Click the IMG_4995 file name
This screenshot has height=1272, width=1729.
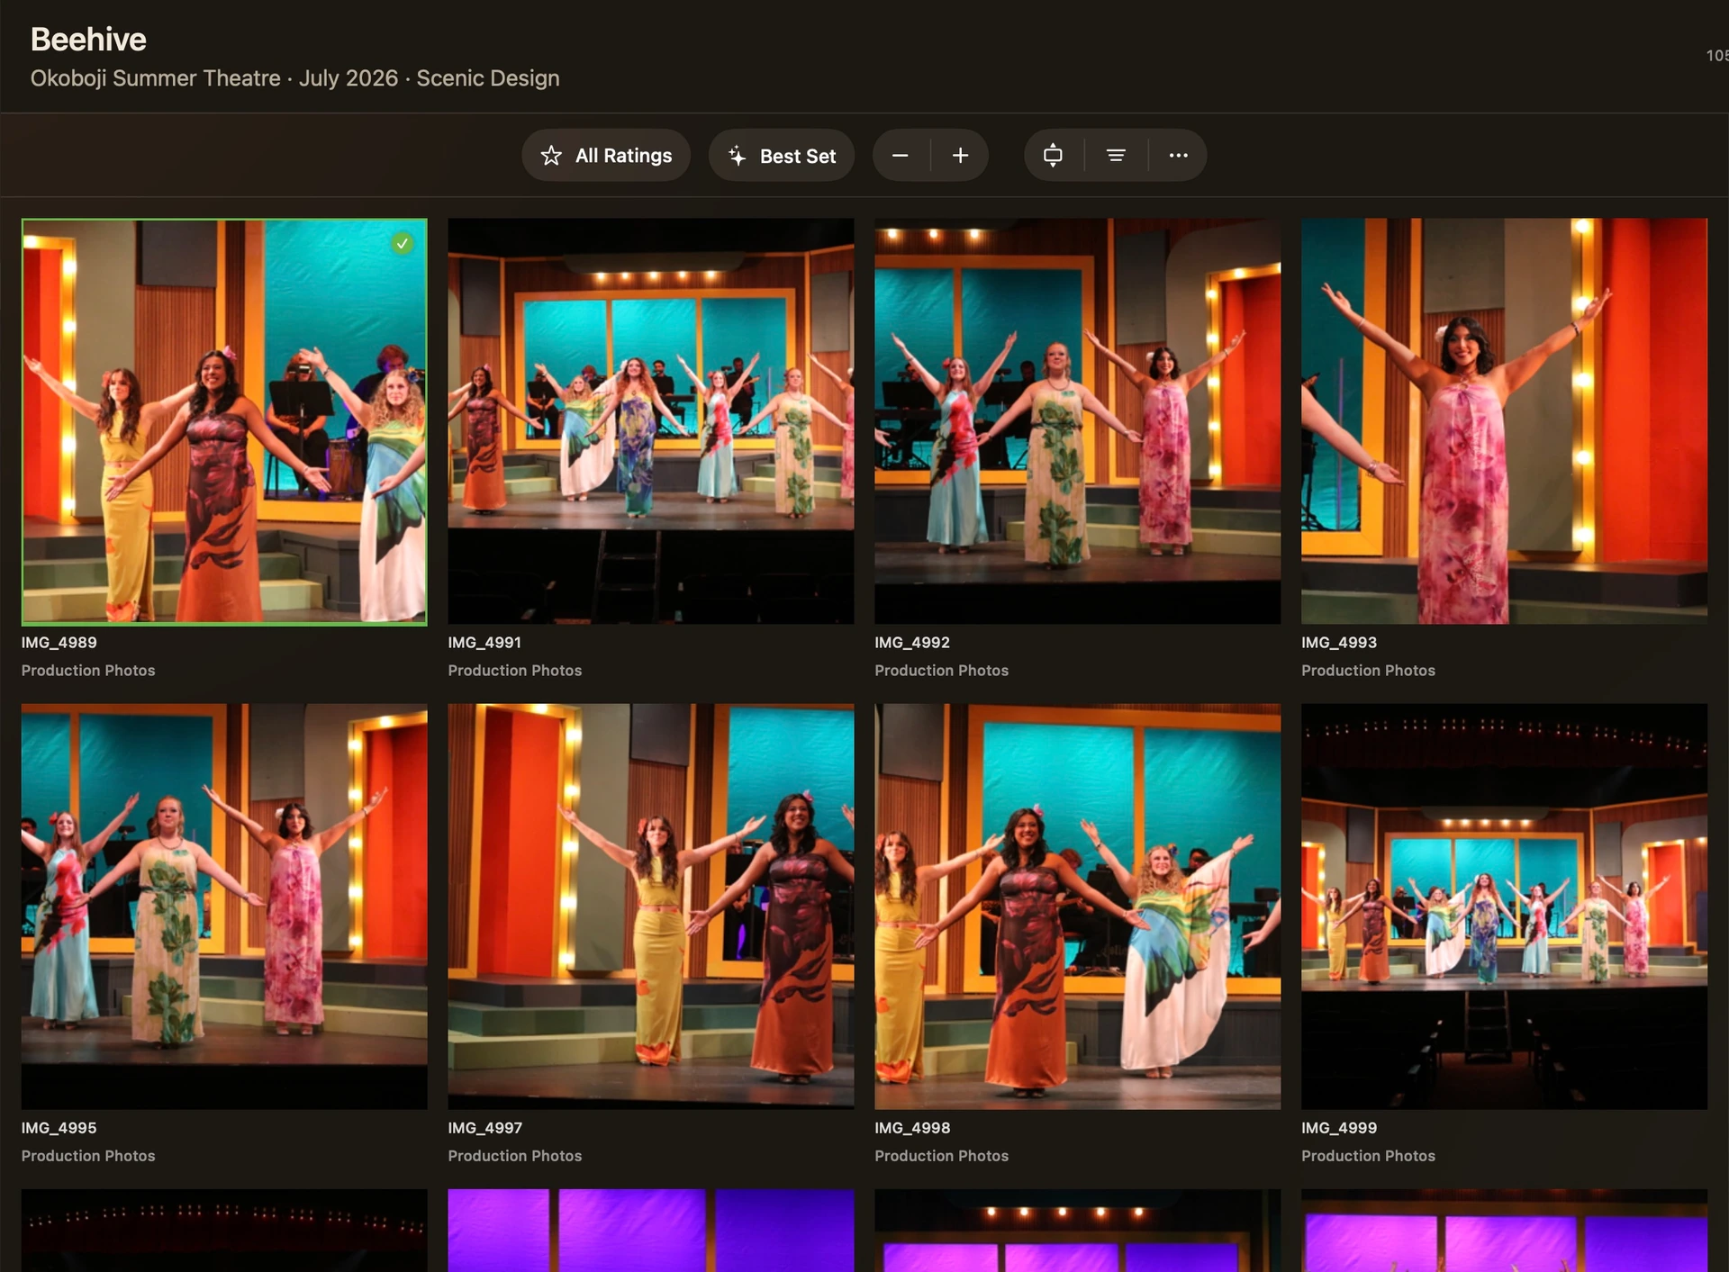[59, 1128]
